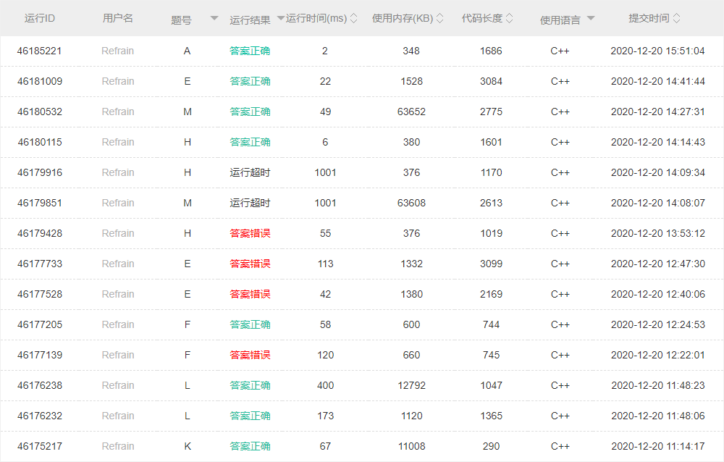Open the 题号 filter dropdown arrow

(x=214, y=18)
